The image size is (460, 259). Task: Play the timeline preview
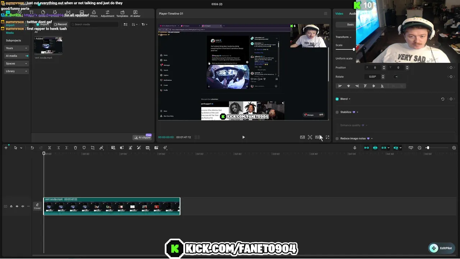coord(243,137)
